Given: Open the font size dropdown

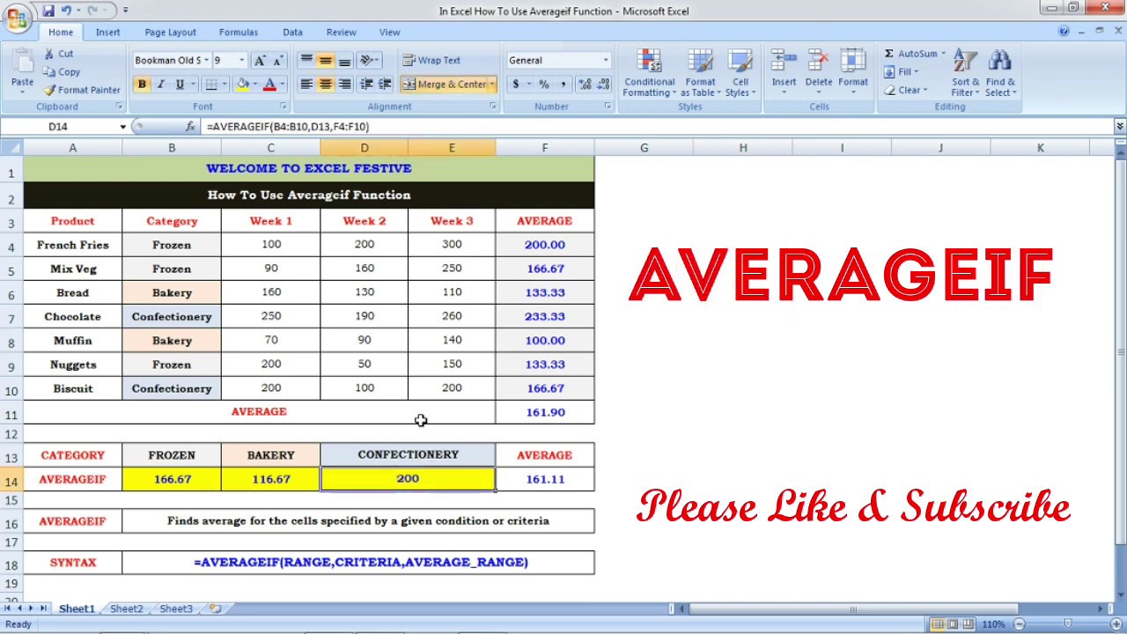Looking at the screenshot, I should tap(241, 61).
